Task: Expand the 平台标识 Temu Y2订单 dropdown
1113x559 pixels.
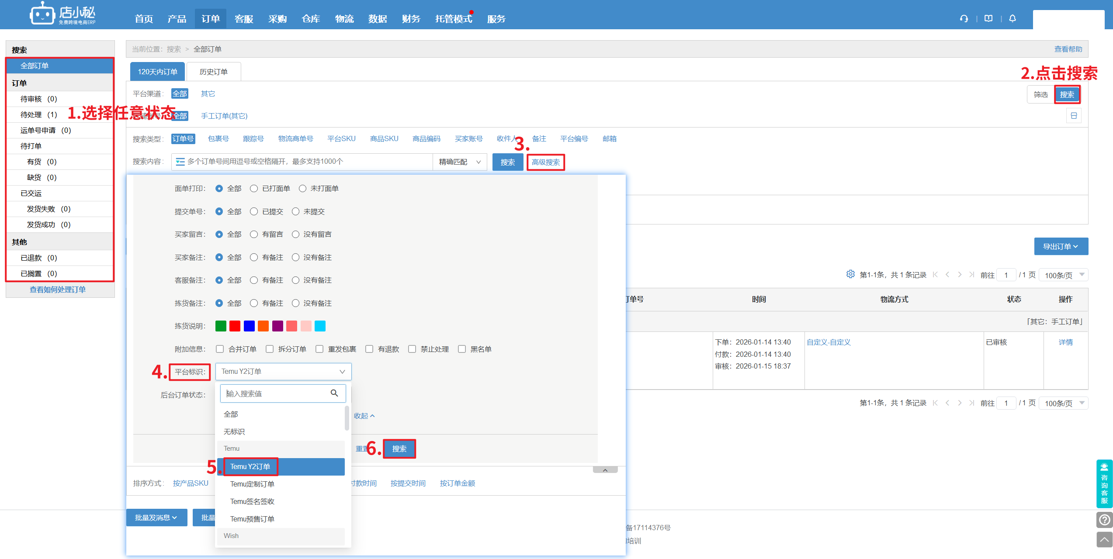Action: (x=283, y=372)
